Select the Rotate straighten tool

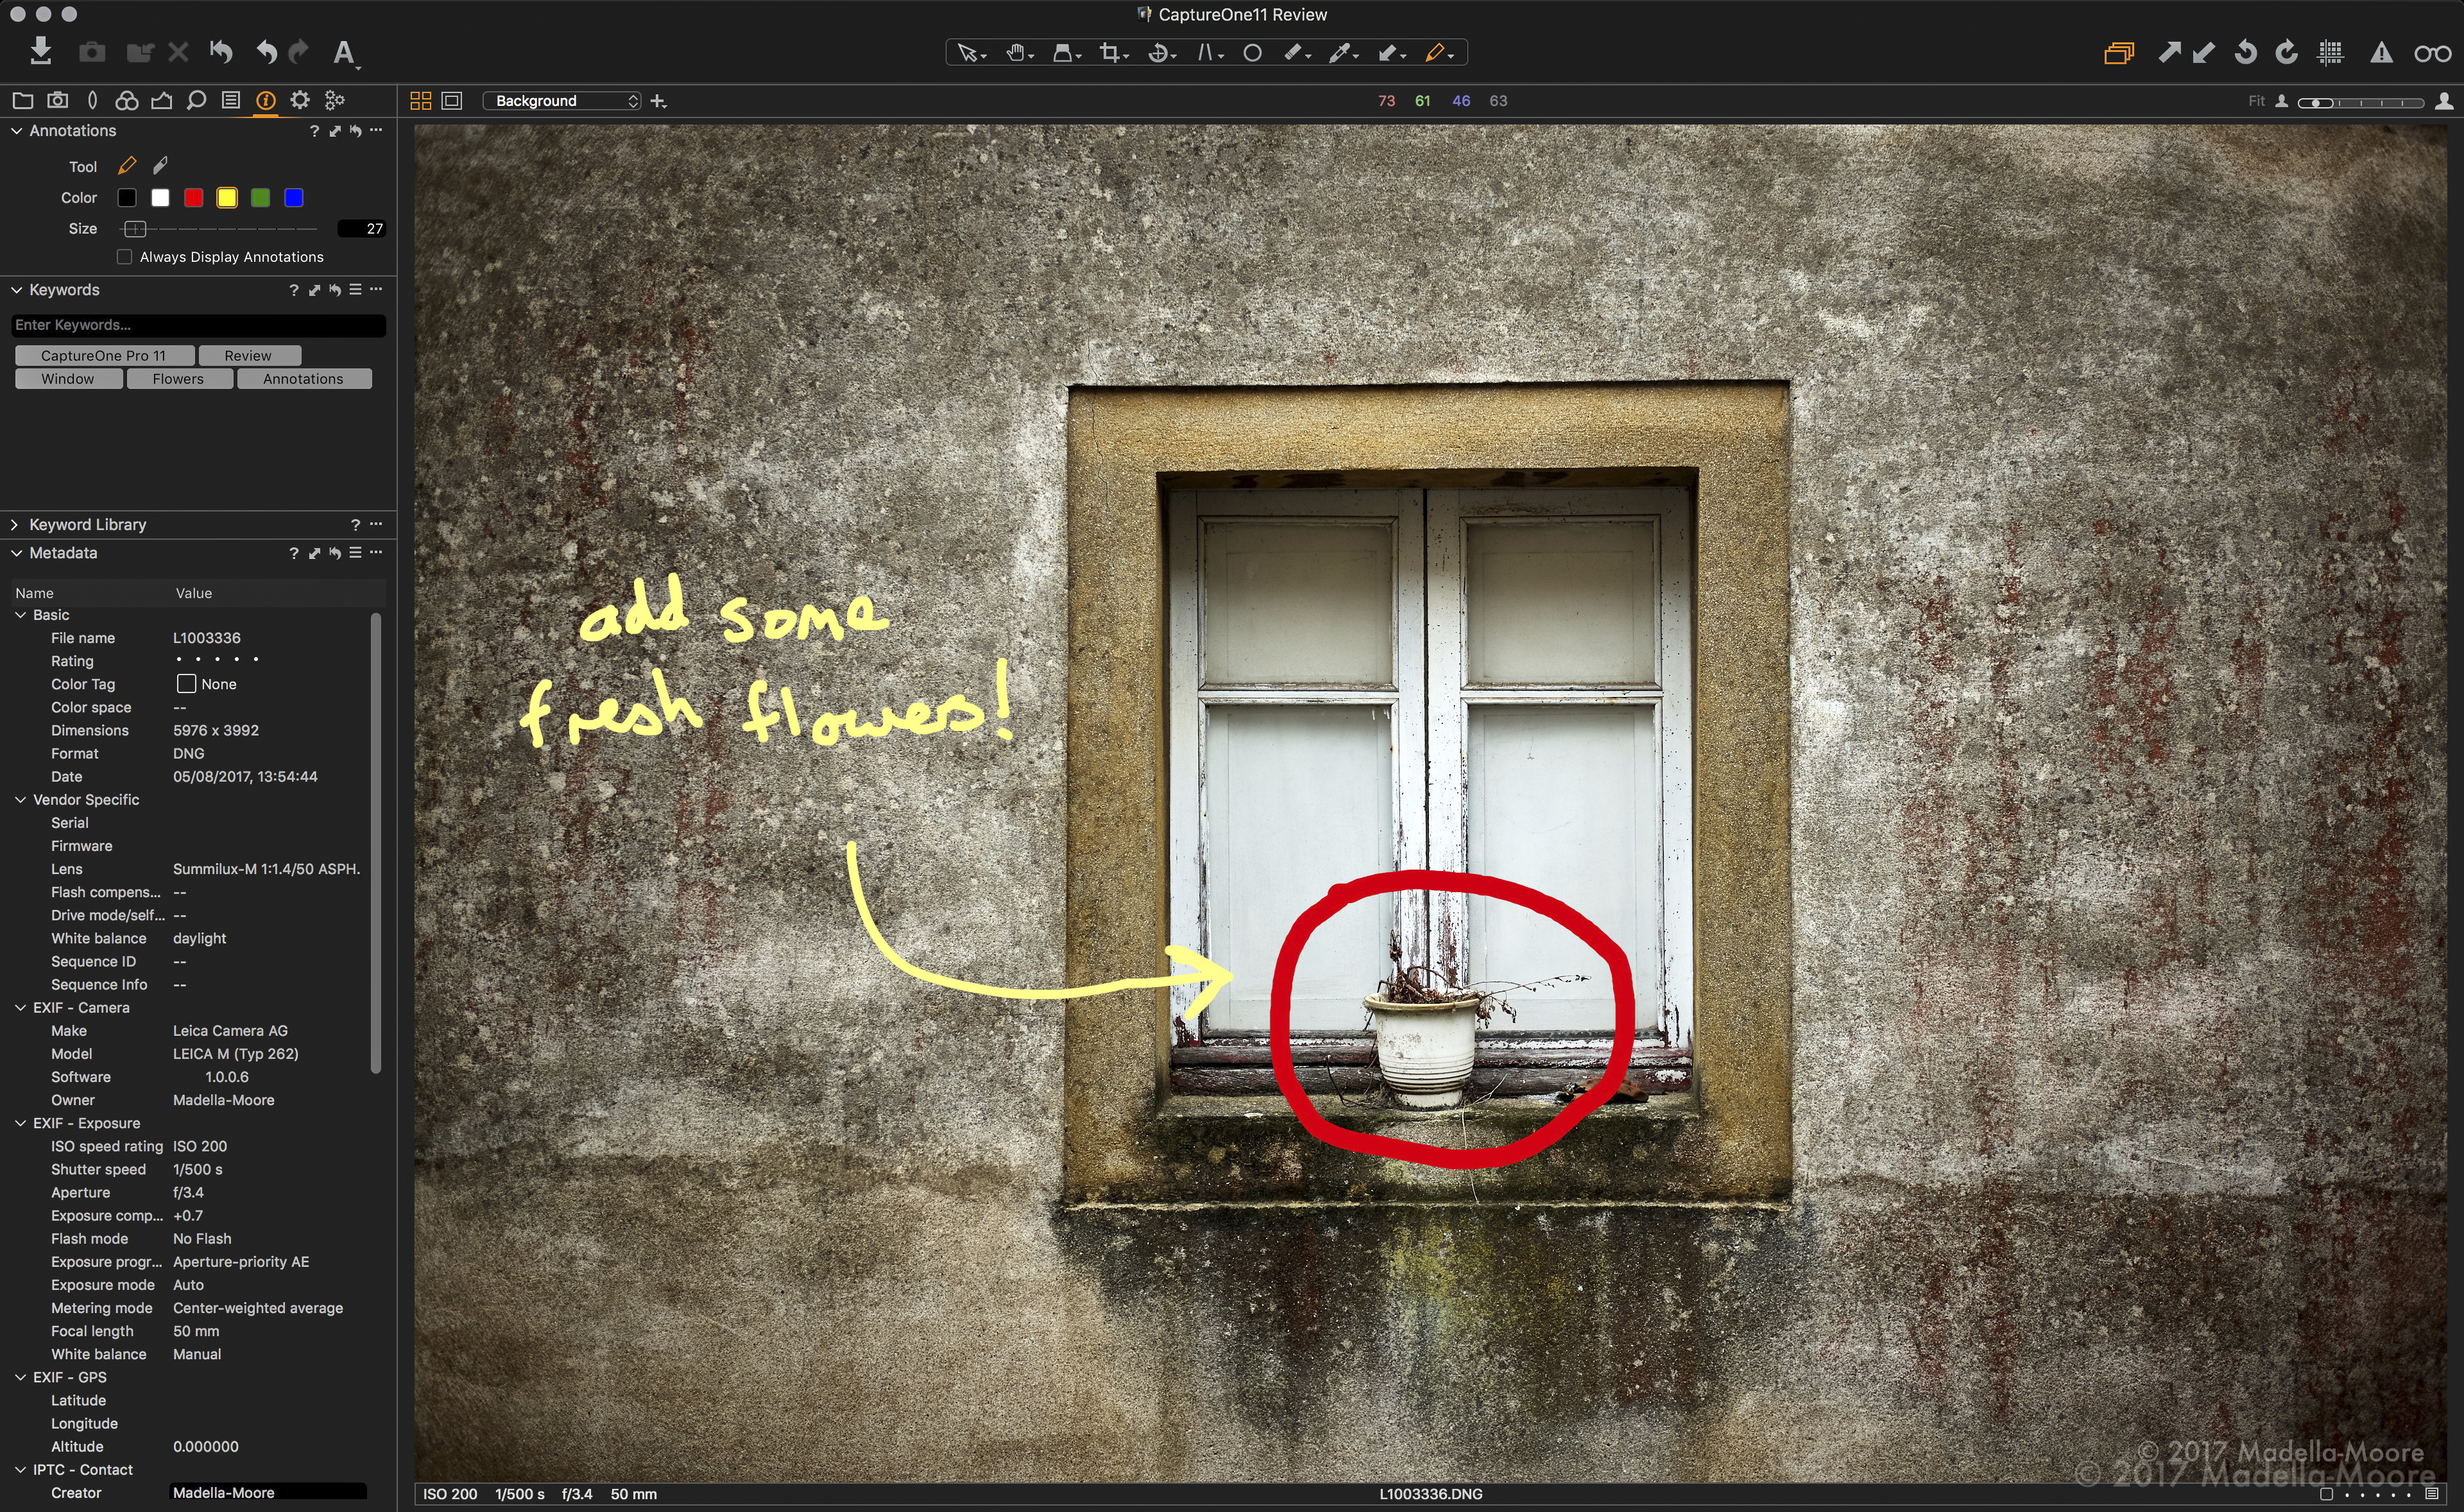(x=1159, y=52)
